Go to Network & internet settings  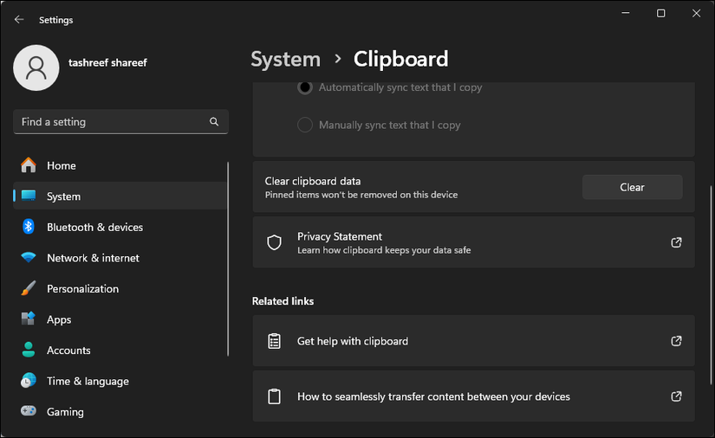click(x=93, y=258)
